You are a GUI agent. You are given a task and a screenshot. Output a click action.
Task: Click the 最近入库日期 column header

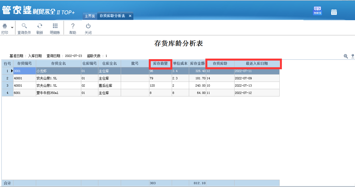[x=257, y=64]
